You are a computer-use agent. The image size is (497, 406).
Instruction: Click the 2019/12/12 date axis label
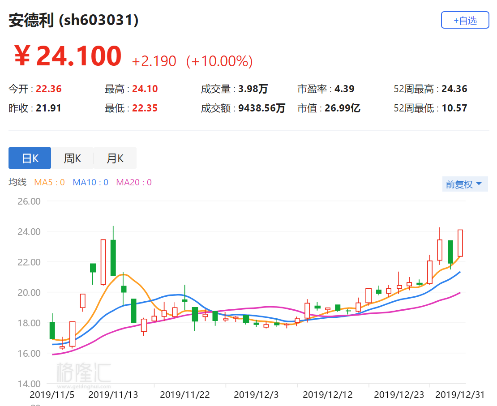(328, 395)
